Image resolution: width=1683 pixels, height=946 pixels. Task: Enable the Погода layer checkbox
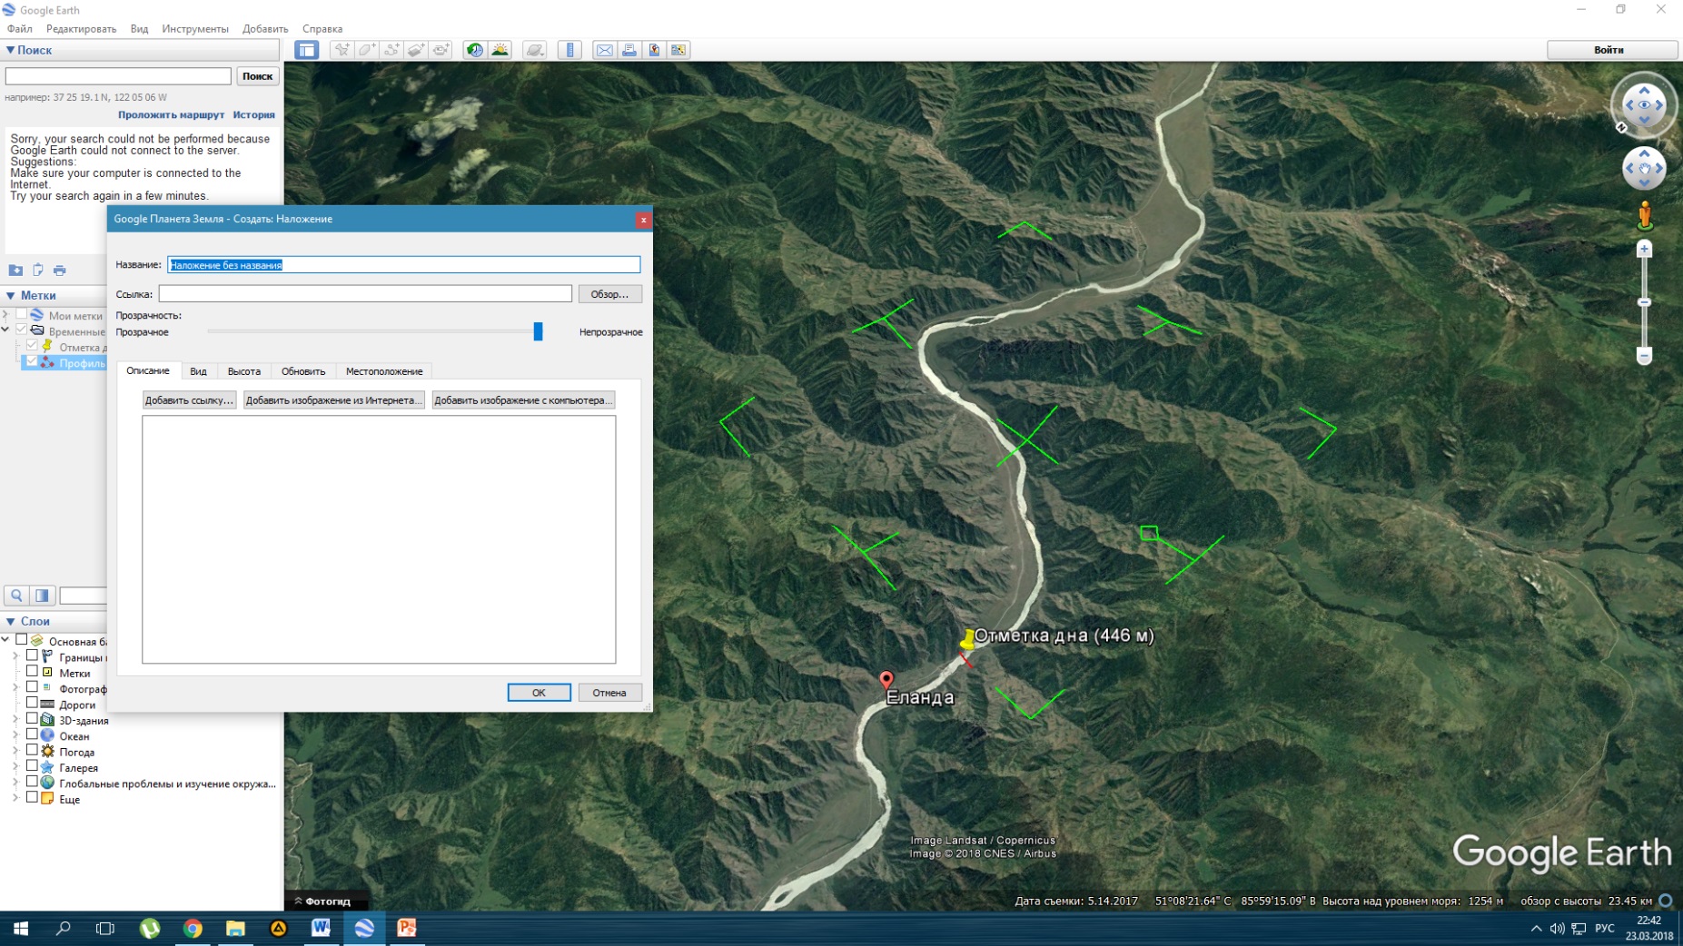click(x=32, y=751)
